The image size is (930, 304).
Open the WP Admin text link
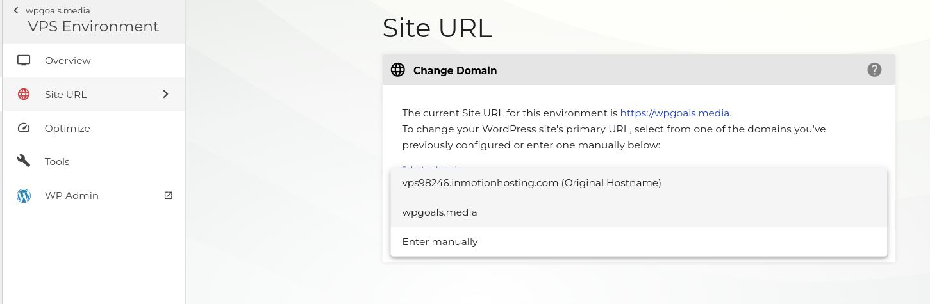tap(72, 196)
